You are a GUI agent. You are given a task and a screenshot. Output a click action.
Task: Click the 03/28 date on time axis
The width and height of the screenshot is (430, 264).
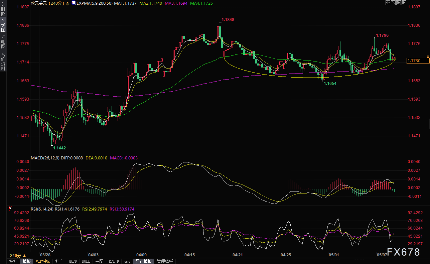point(45,255)
